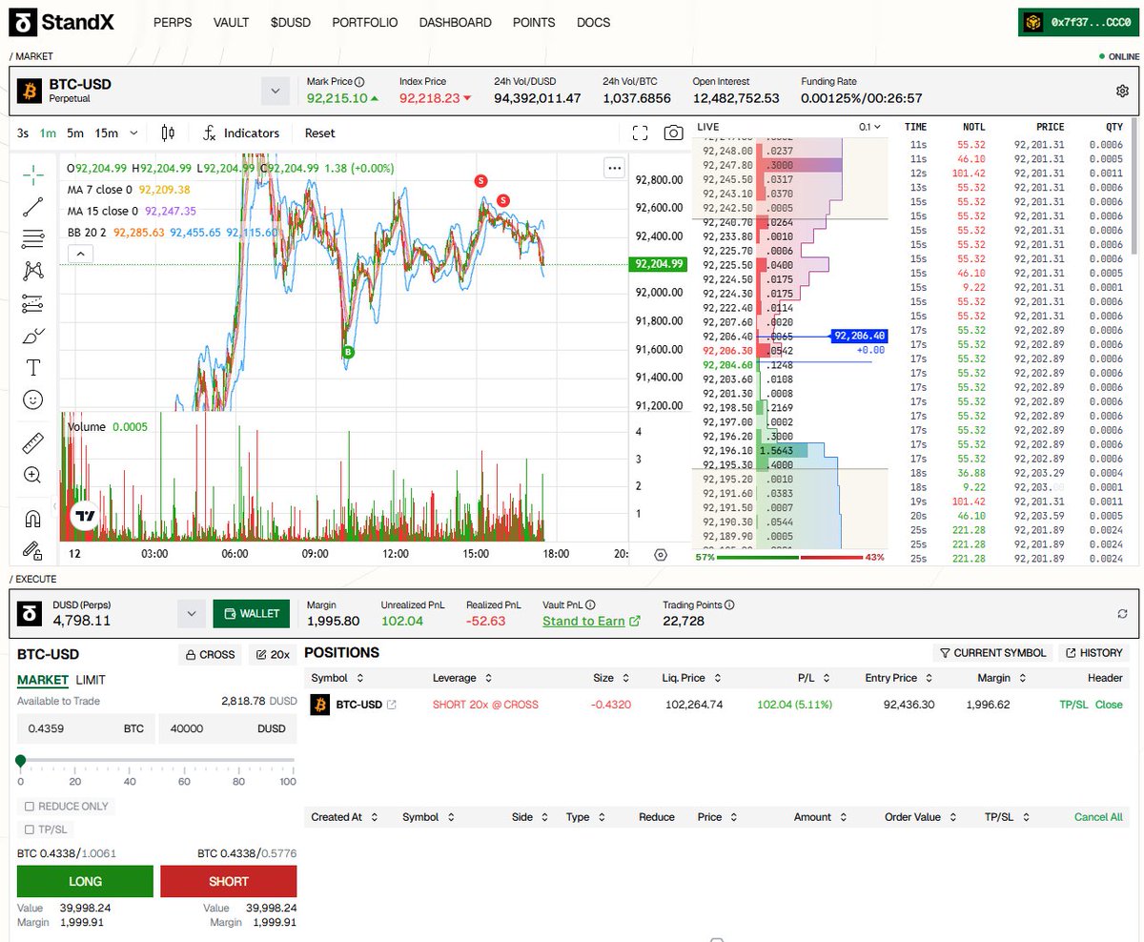
Task: Open market settings gear icon
Action: point(1122,92)
